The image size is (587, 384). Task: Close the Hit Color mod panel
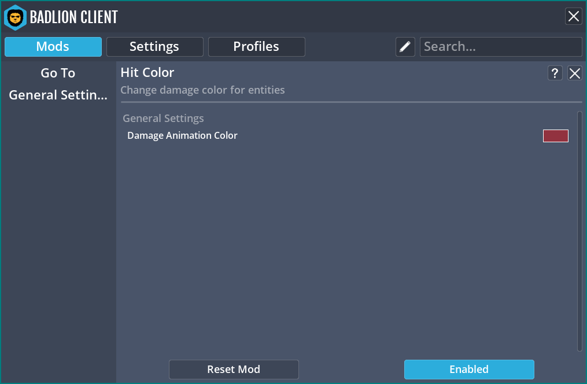(x=575, y=73)
